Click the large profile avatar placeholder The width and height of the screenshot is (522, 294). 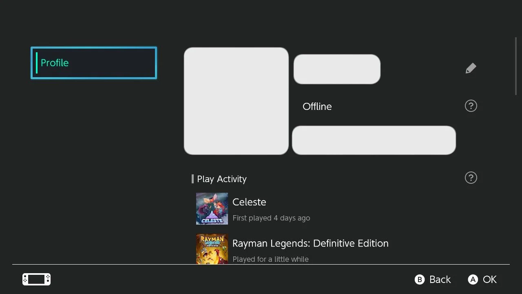point(236,101)
